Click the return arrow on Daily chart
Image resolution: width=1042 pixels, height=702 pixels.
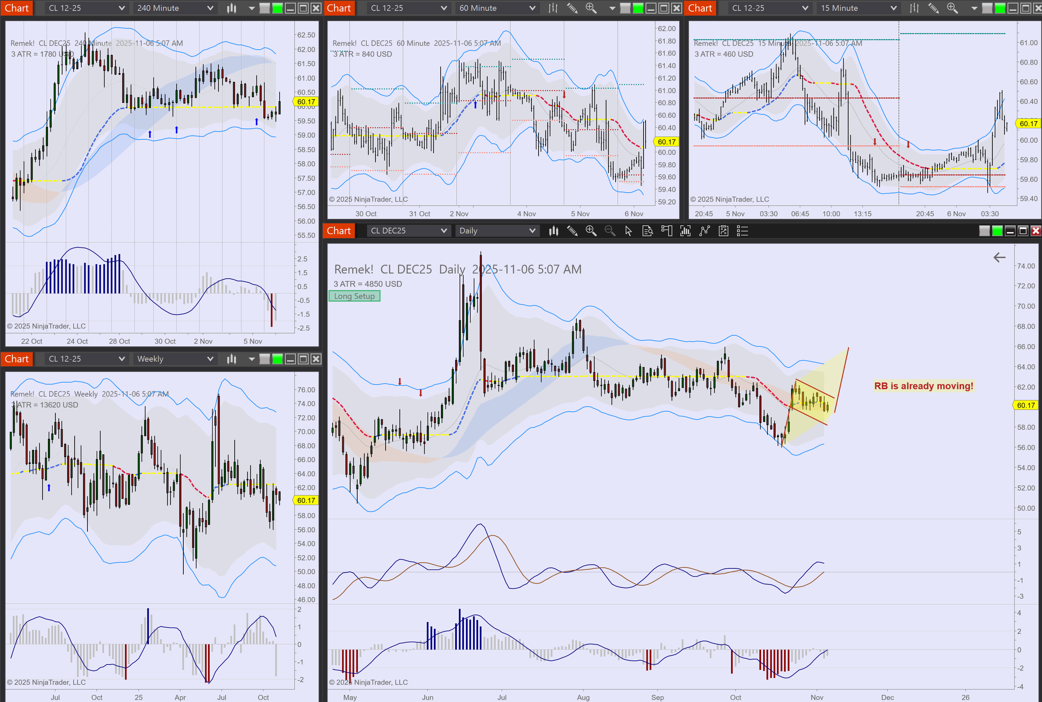coord(999,257)
